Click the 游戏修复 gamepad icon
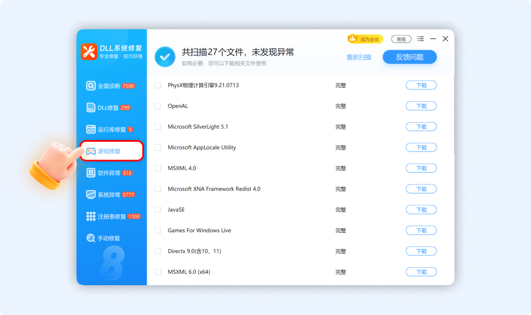 click(91, 151)
